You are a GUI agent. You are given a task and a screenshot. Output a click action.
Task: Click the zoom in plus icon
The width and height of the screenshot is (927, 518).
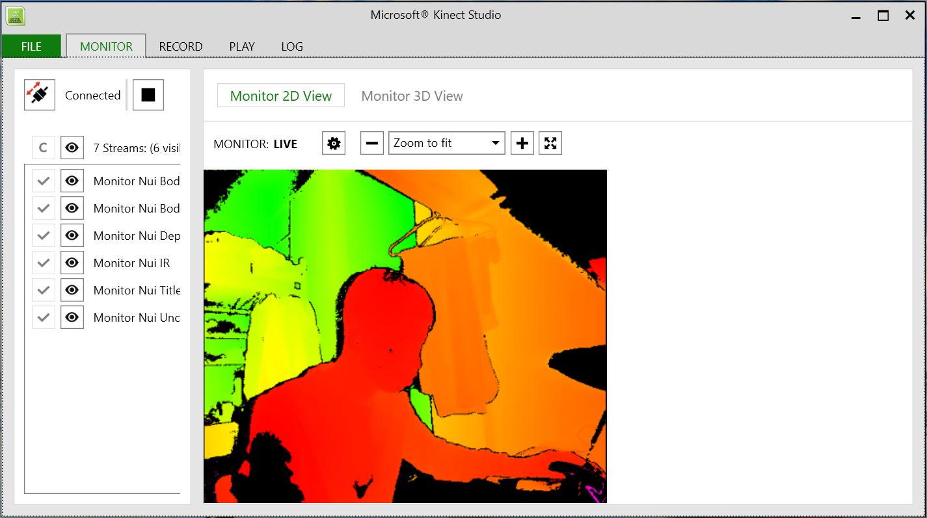tap(522, 143)
